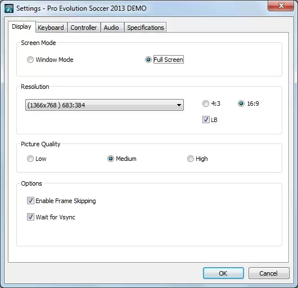The image size is (298, 288).
Task: View the Specifications tab
Action: (x=146, y=28)
